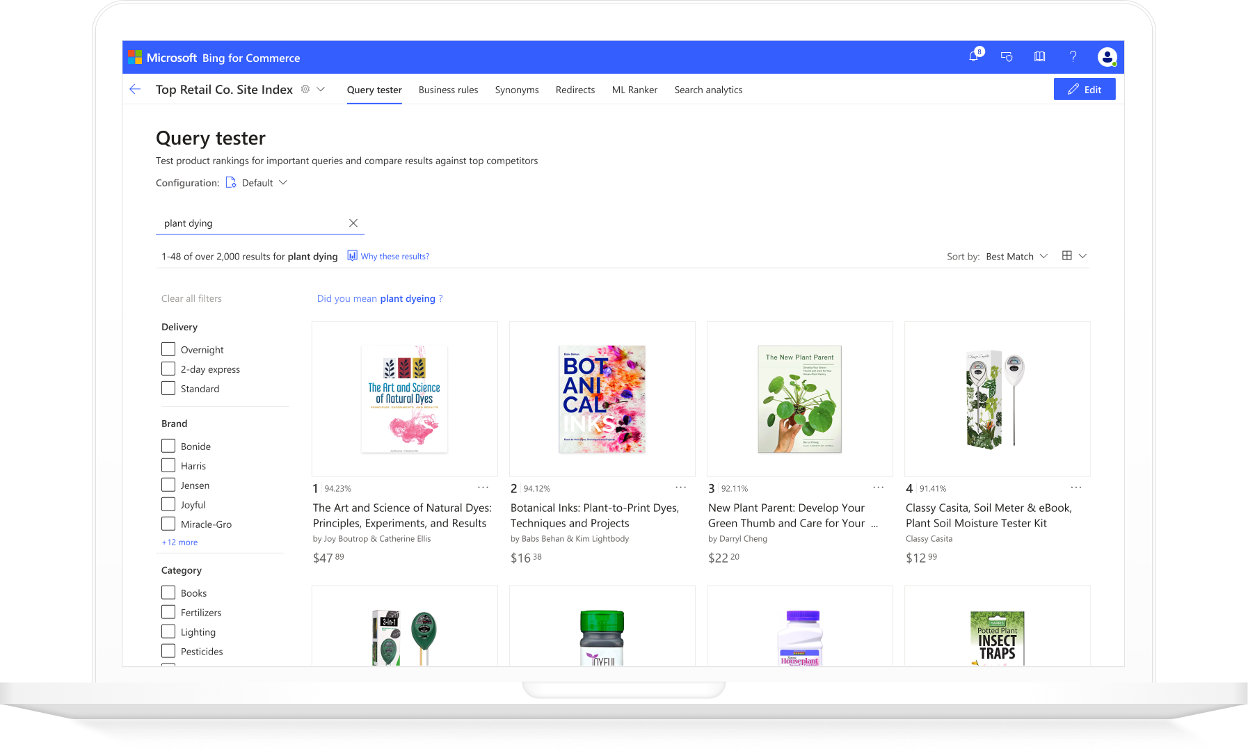Click Why these results link
This screenshot has width=1248, height=756.
point(394,256)
